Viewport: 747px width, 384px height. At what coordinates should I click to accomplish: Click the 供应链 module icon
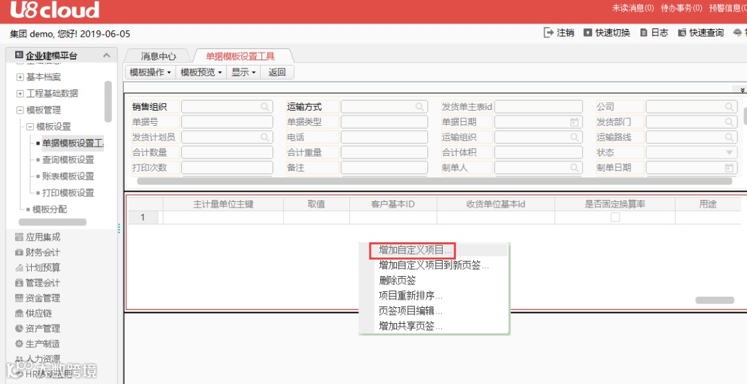[x=19, y=313]
